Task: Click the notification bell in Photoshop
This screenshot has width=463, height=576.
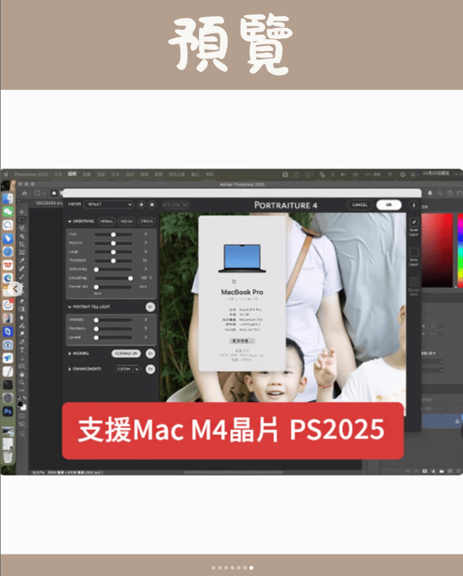Action: pos(430,193)
